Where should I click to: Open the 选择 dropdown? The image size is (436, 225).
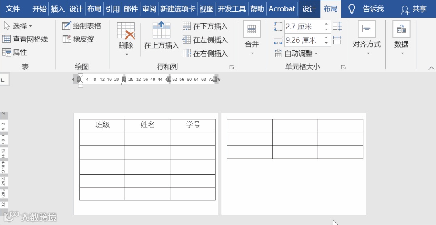(18, 26)
